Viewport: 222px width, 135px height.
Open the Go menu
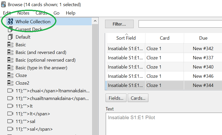click(56, 13)
